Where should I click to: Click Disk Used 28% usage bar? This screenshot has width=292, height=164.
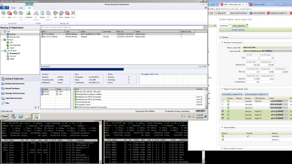267,51
